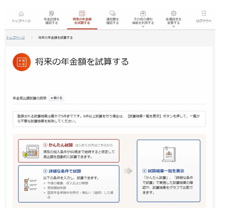Click the toolbox icon above その他の便利機能を利用する

[x=143, y=14]
